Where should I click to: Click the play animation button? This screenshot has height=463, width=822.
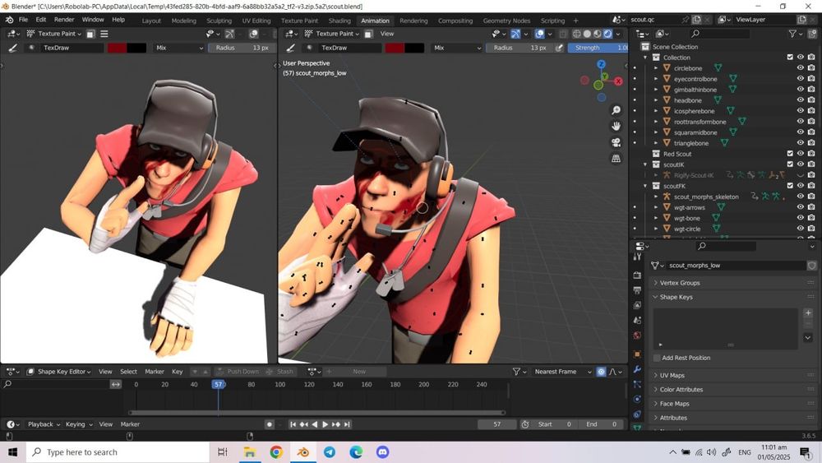tap(325, 424)
